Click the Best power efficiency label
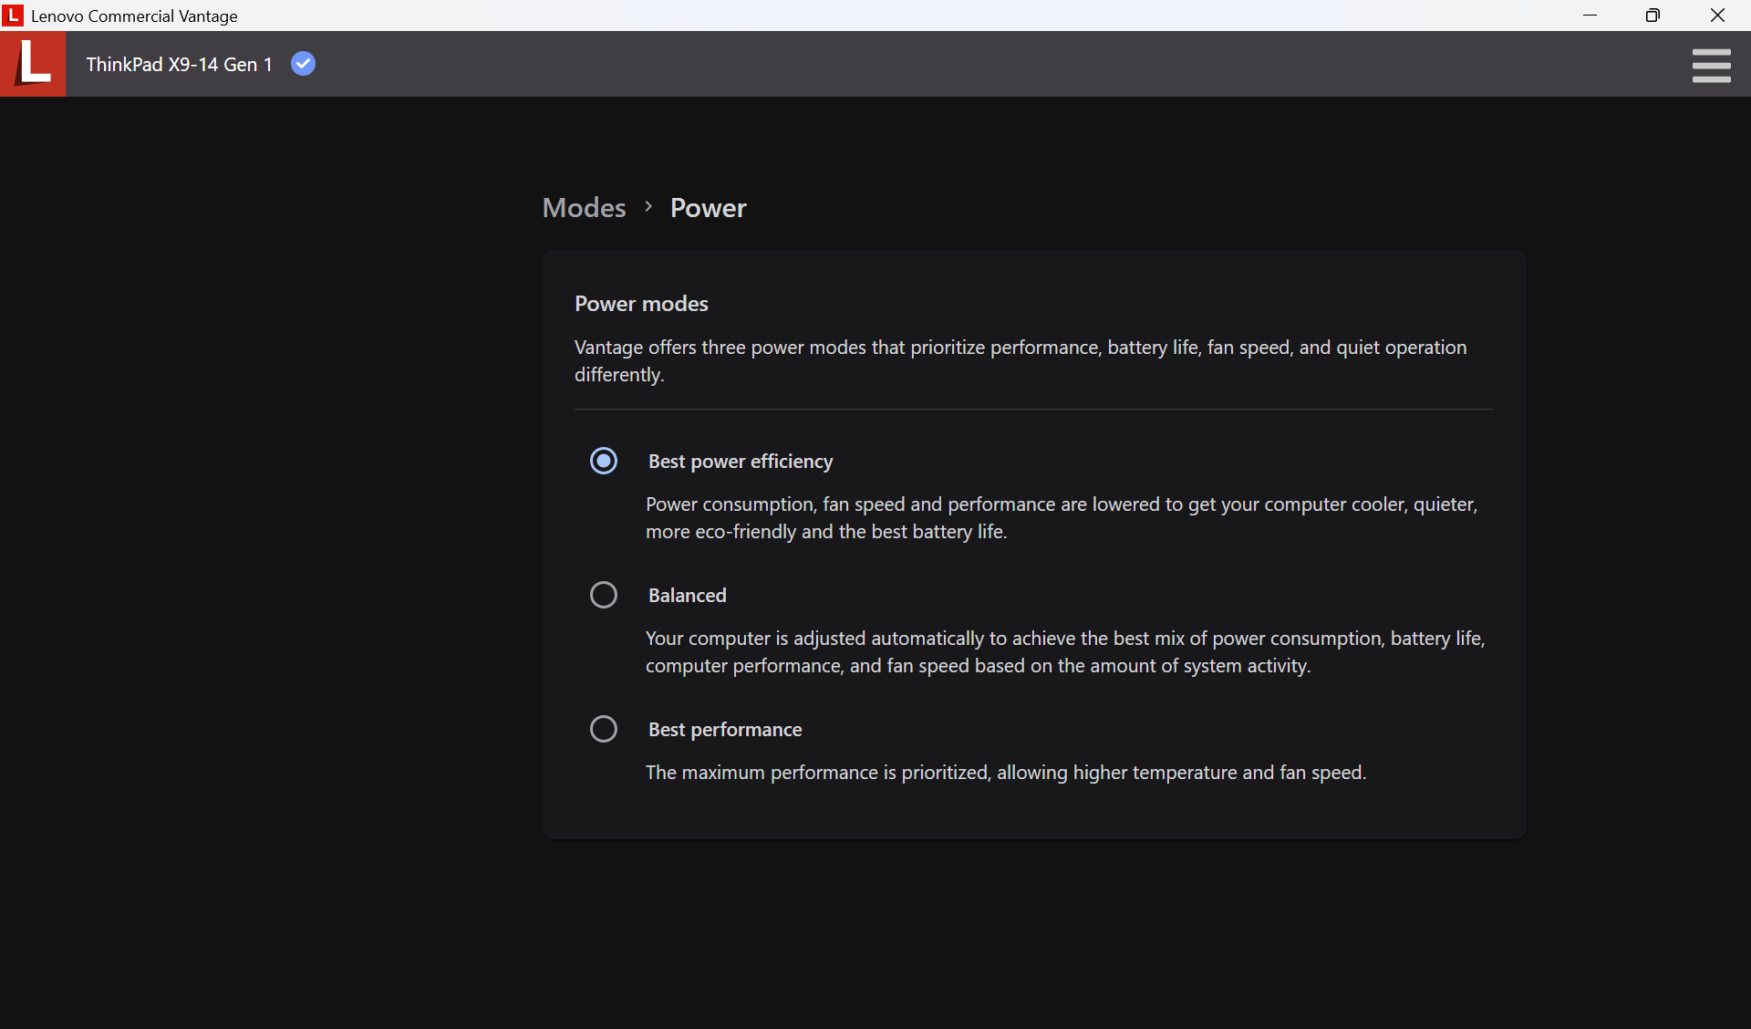The image size is (1751, 1029). pyautogui.click(x=741, y=462)
